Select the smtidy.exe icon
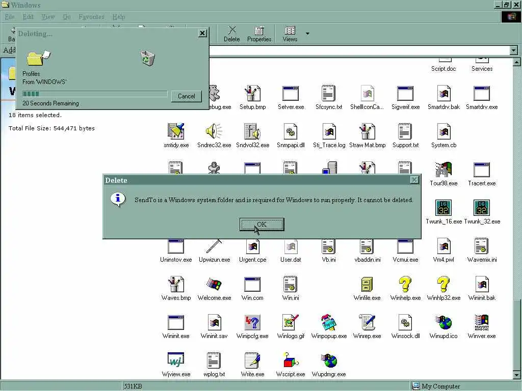Screen dimensions: 522x391 (176, 131)
